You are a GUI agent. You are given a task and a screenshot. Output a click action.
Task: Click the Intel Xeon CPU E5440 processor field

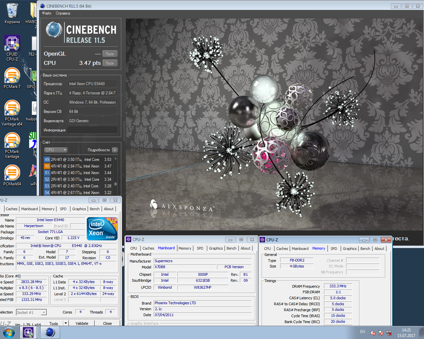click(92, 84)
